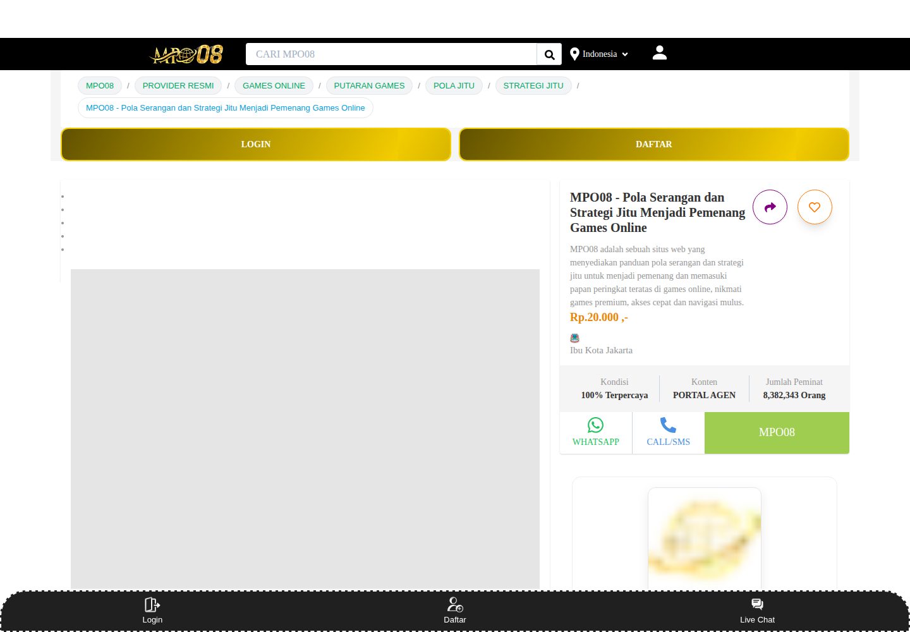Open the PUTARAN GAMES breadcrumb
The width and height of the screenshot is (910, 632).
(369, 86)
